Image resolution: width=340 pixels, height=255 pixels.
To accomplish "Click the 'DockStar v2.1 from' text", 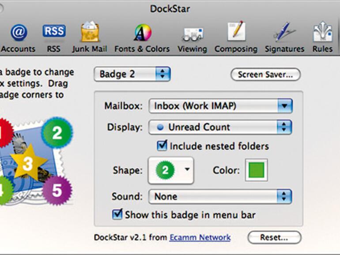I will coord(131,237).
